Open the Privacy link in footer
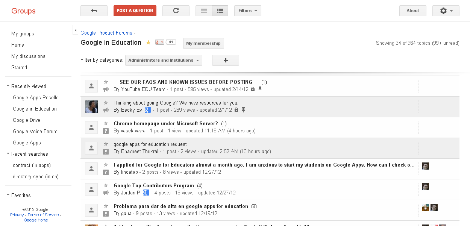470x226 pixels. pyautogui.click(x=17, y=215)
